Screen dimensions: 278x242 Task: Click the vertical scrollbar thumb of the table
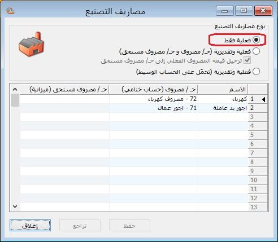pyautogui.click(x=15, y=100)
